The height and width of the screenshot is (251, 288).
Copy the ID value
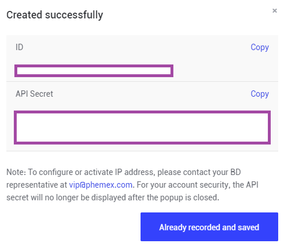coord(260,47)
